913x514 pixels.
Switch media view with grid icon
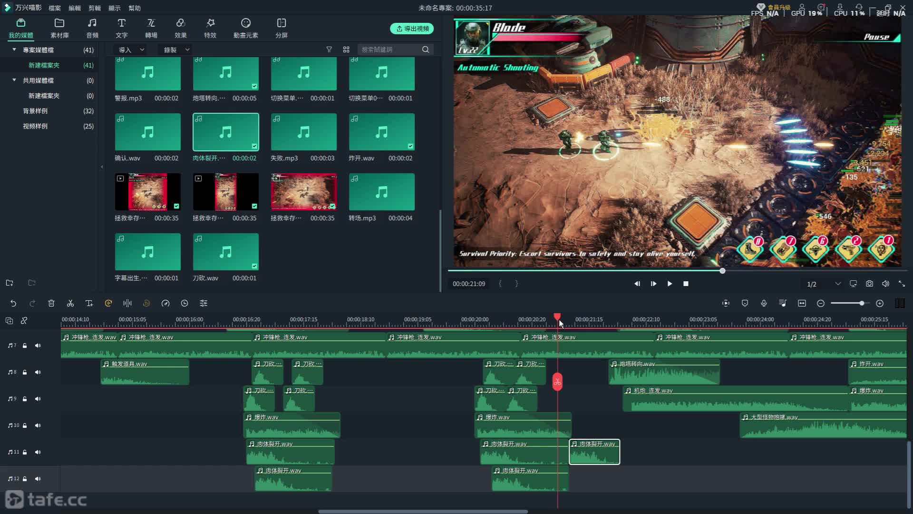(346, 49)
